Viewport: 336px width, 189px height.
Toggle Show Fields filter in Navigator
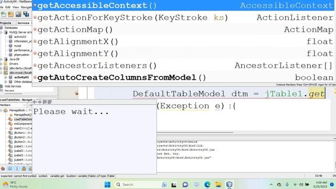(x=10, y=169)
